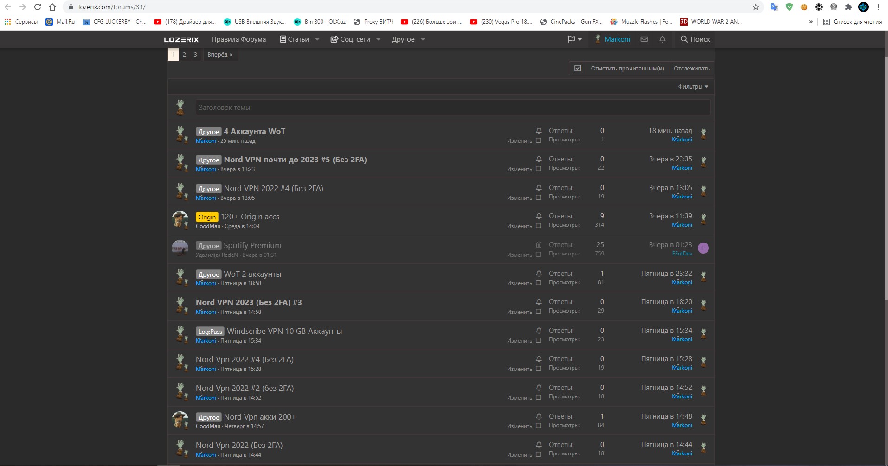Click bell for Nord VPN почти до 2023 #5
The width and height of the screenshot is (888, 466).
(539, 159)
